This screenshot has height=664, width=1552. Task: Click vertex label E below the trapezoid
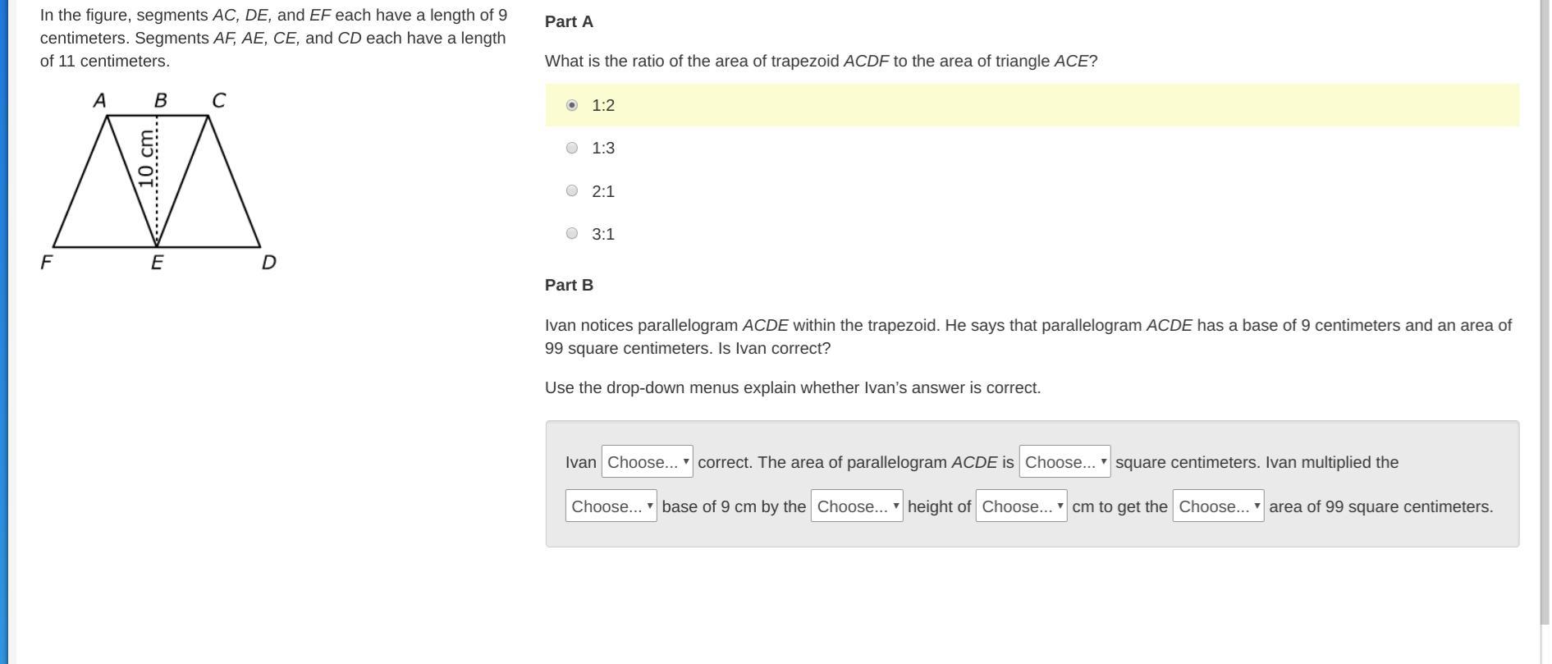pos(157,263)
